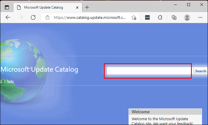Maximize the browser window
The width and height of the screenshot is (208, 125).
click(x=189, y=5)
